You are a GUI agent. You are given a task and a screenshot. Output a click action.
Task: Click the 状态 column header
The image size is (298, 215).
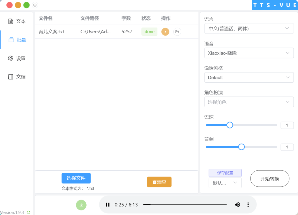pos(146,18)
